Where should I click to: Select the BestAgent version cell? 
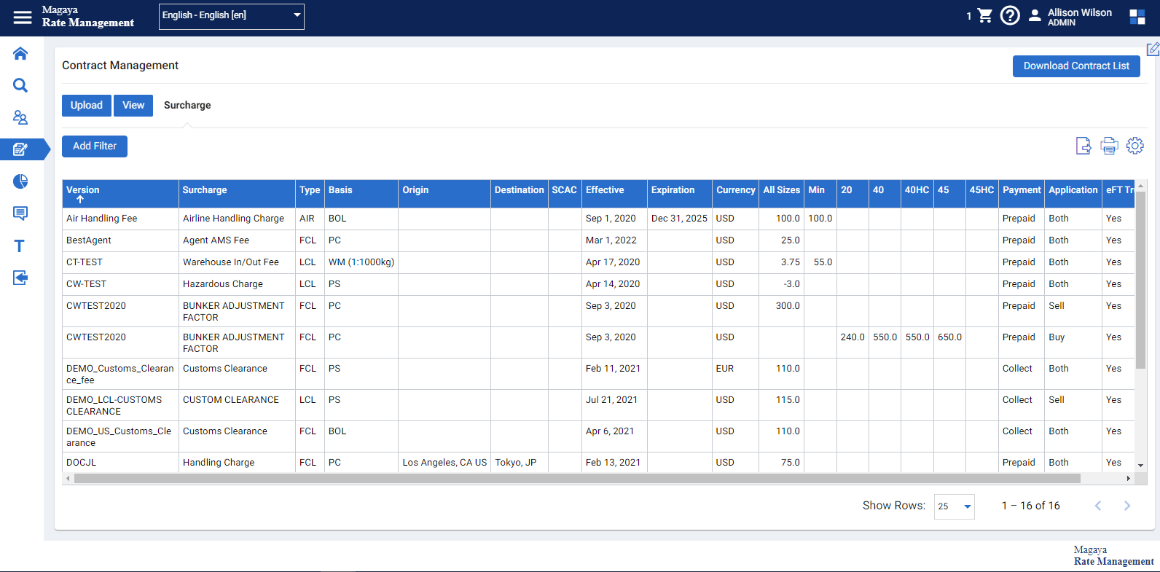click(120, 240)
